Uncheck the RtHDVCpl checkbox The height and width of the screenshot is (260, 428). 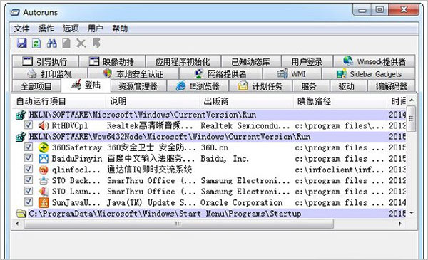tap(29, 125)
